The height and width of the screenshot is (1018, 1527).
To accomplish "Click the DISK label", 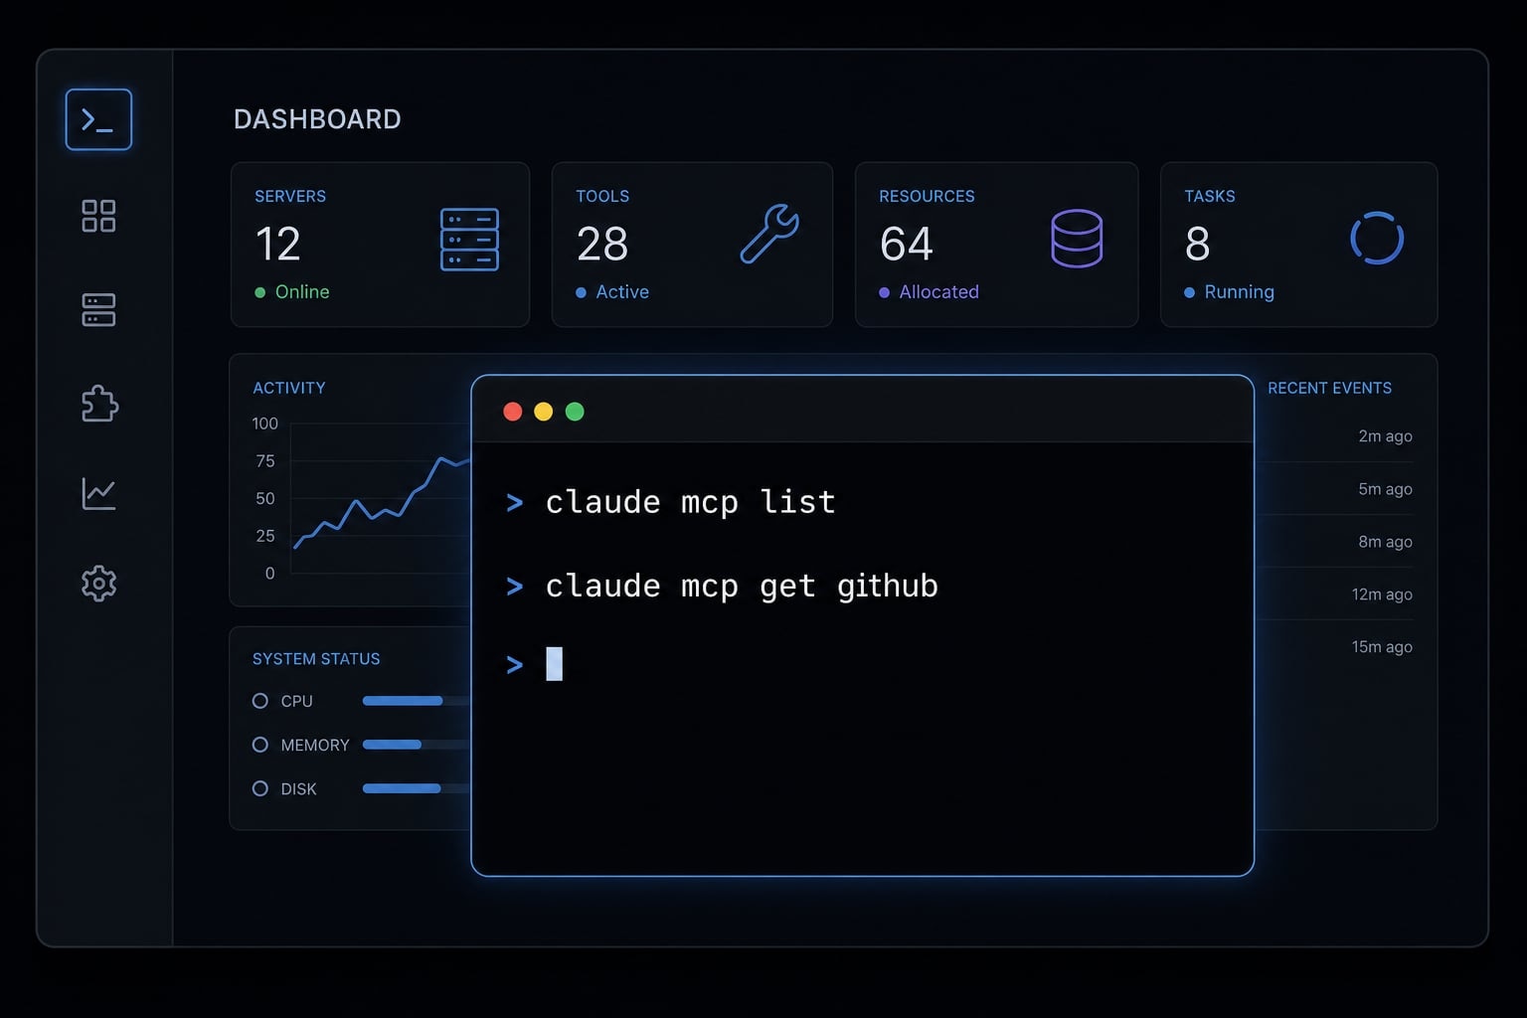I will point(298,788).
